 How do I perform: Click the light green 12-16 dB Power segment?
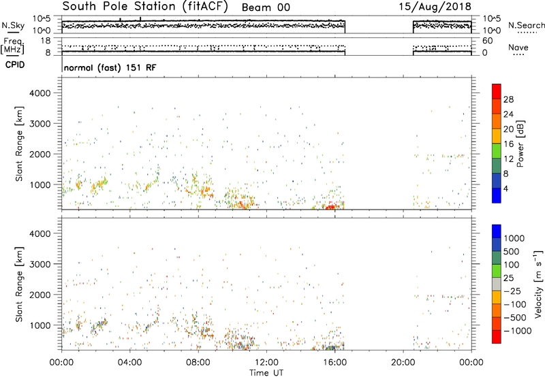(x=497, y=150)
